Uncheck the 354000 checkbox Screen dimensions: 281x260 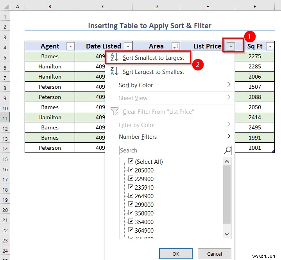131,221
